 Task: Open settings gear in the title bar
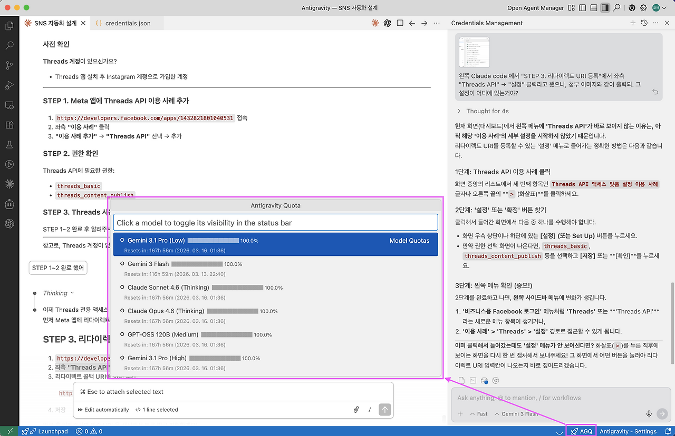[x=643, y=8]
